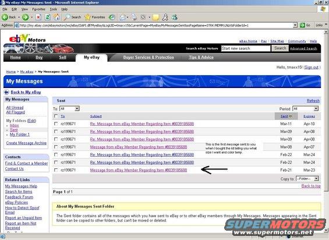The height and width of the screenshot is (240, 329).
Task: Click the Messenger figure toolbar icon
Action: [x=165, y=17]
